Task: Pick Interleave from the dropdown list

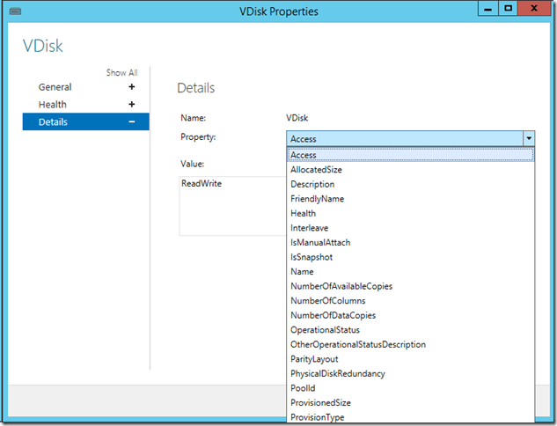Action: coord(309,228)
